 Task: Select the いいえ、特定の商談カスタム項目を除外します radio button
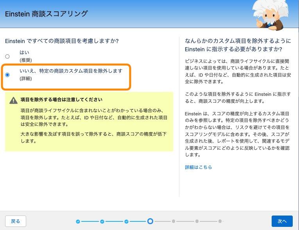[7, 75]
